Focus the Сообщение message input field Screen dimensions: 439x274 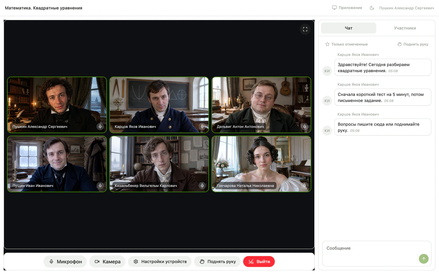click(377, 254)
